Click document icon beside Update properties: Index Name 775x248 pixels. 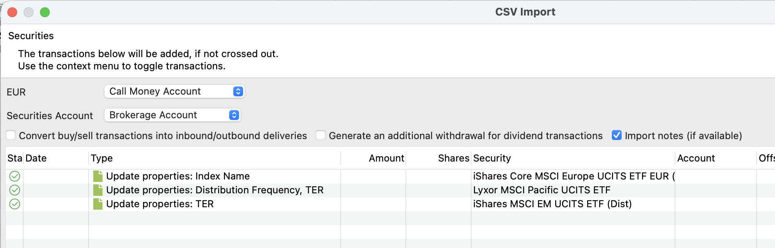point(98,176)
